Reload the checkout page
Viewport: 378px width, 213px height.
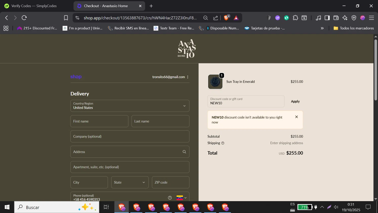pos(24,18)
